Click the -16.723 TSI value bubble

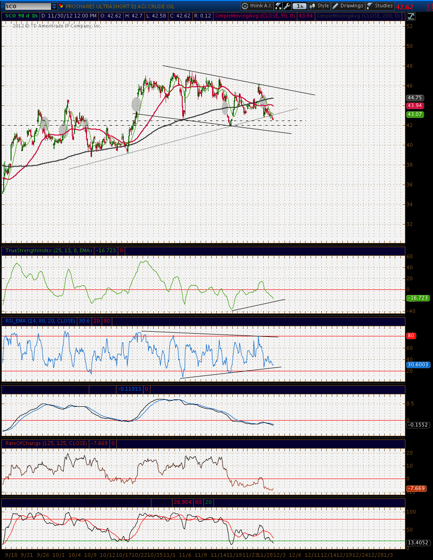point(418,298)
